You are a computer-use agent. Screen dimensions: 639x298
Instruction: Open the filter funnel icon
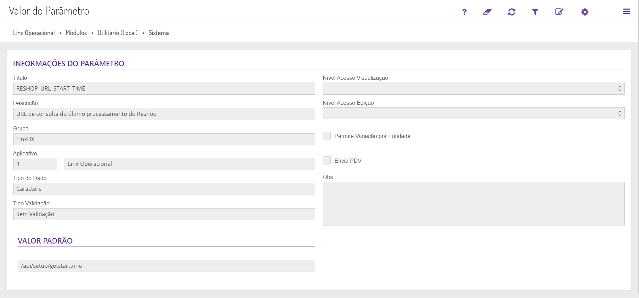coord(535,12)
